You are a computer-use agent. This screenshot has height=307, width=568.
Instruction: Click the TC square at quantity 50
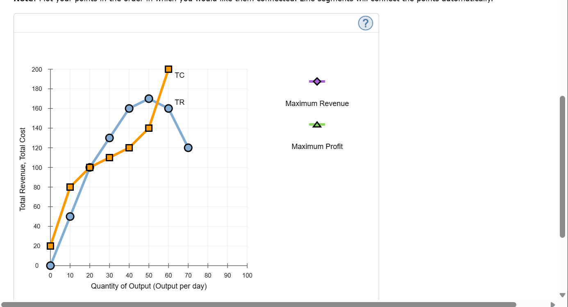[x=148, y=128]
